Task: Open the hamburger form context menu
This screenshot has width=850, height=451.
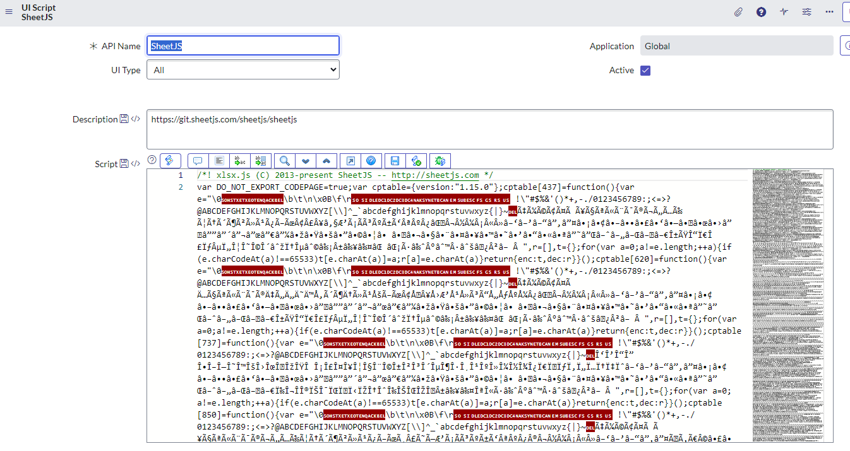Action: [x=9, y=12]
